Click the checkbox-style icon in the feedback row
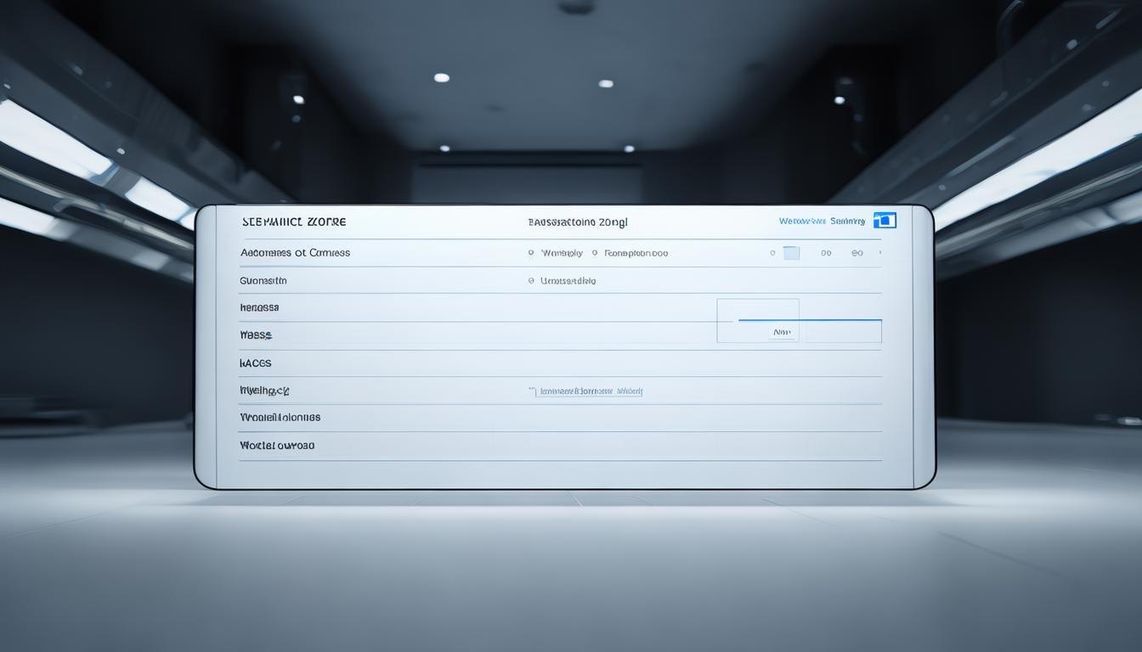1142x652 pixels. tap(534, 391)
